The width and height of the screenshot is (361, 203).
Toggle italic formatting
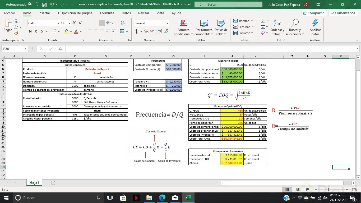36,31
